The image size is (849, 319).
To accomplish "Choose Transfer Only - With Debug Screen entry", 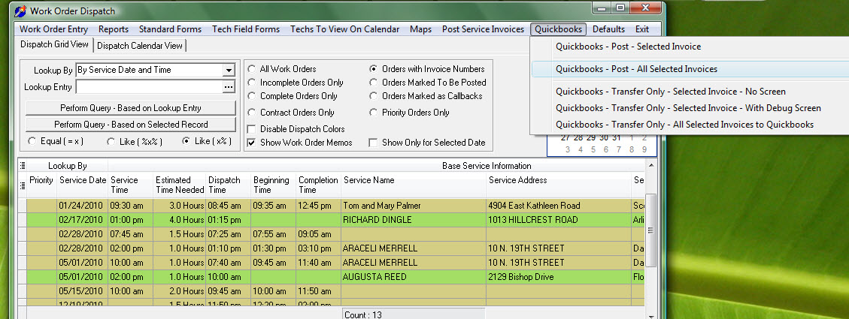I will click(689, 108).
